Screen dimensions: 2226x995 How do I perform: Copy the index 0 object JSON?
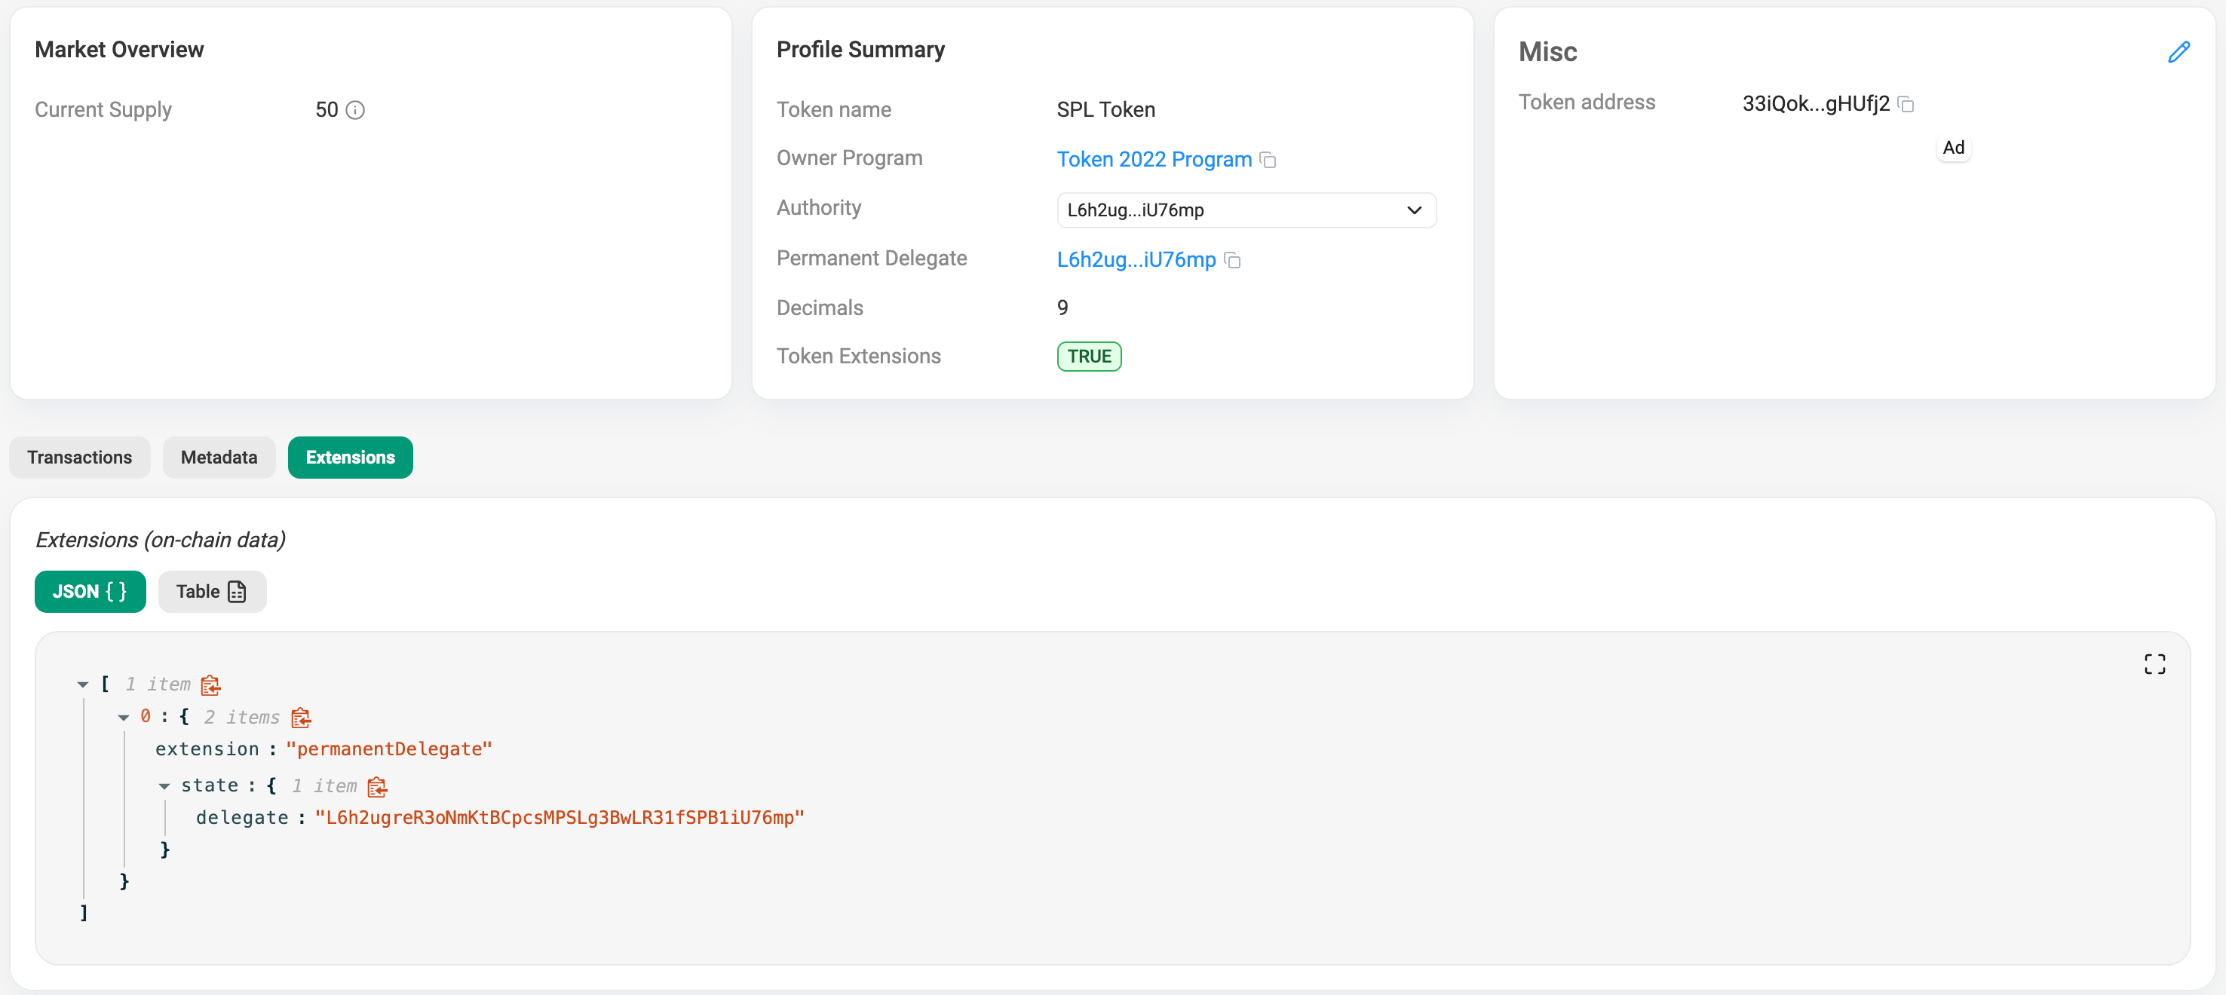point(301,718)
